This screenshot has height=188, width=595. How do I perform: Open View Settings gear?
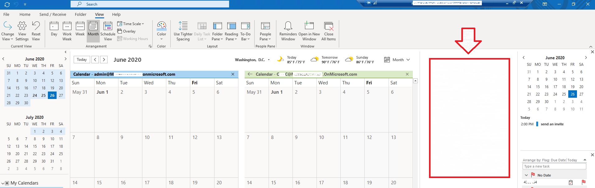coord(22,31)
